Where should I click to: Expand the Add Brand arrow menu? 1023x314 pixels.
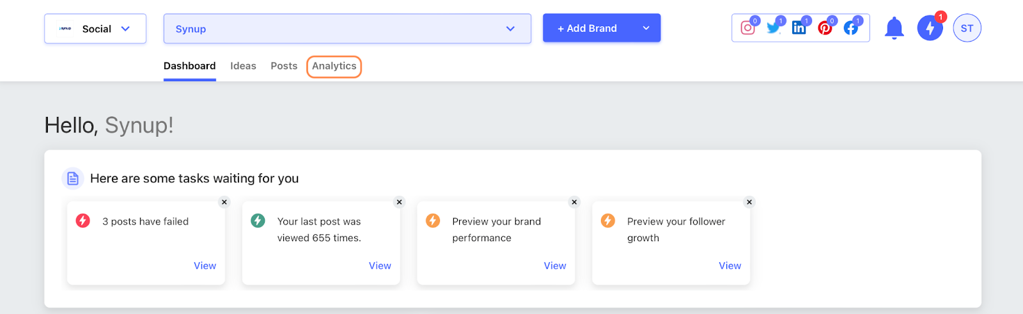[x=646, y=28]
